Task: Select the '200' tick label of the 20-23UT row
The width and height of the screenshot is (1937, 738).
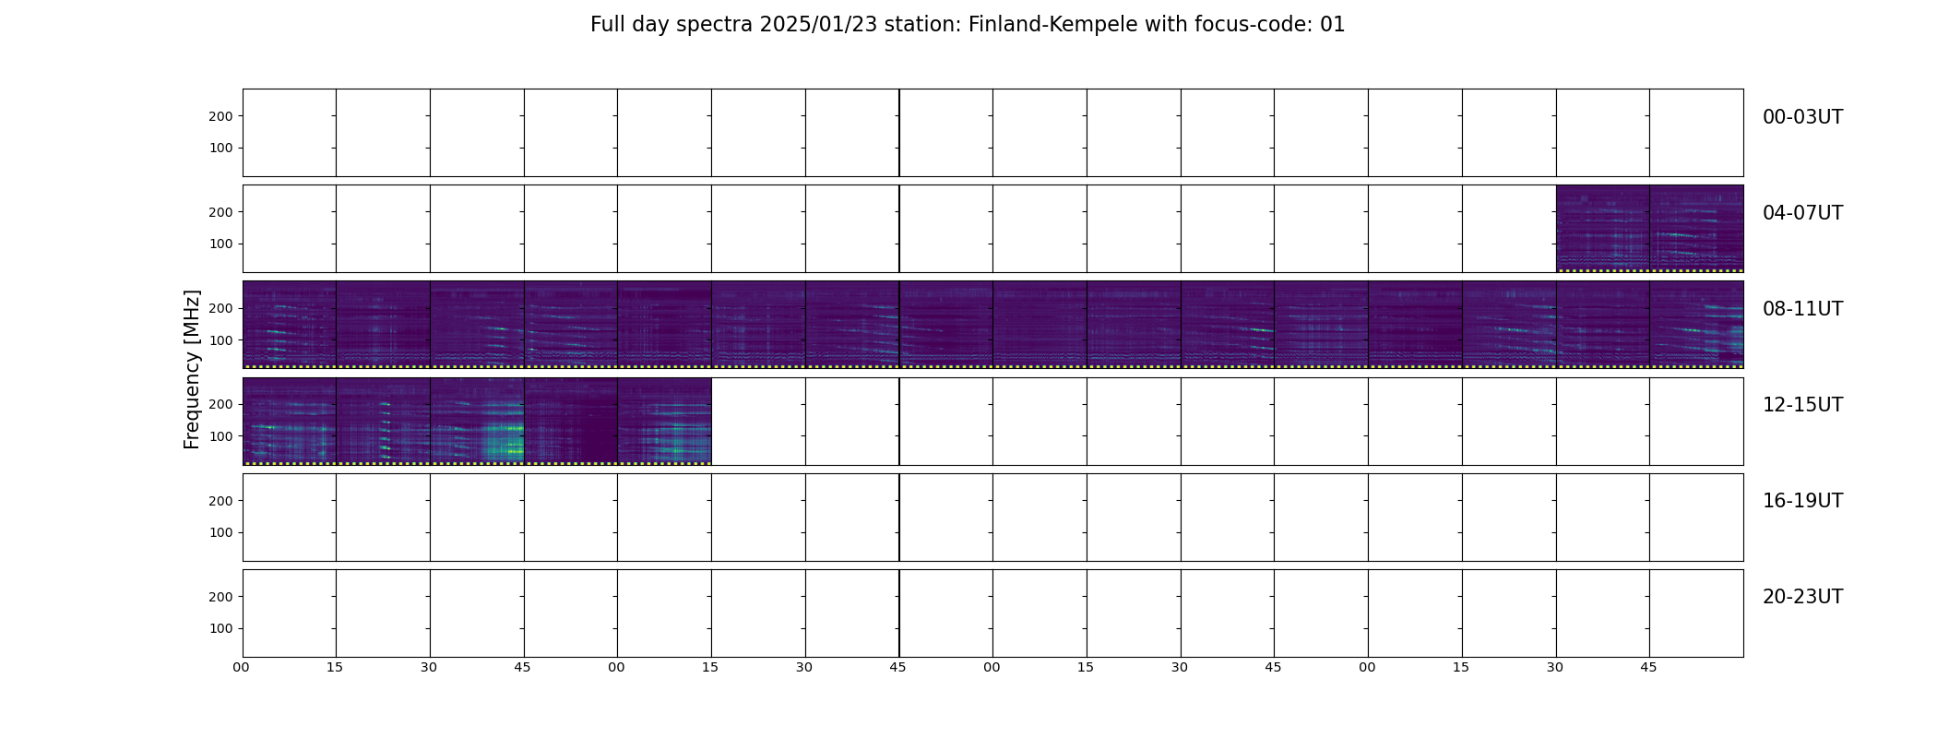Action: pyautogui.click(x=220, y=597)
